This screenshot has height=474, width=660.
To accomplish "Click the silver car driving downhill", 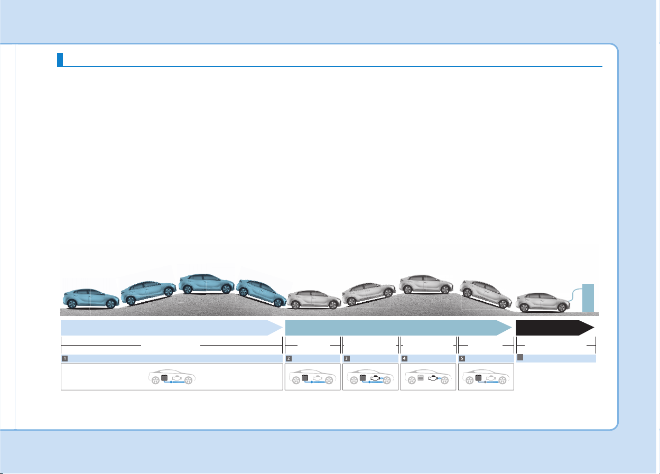I will pyautogui.click(x=486, y=294).
